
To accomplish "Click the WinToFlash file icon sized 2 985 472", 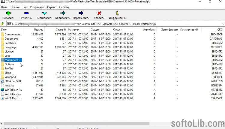I will click(x=2, y=98).
